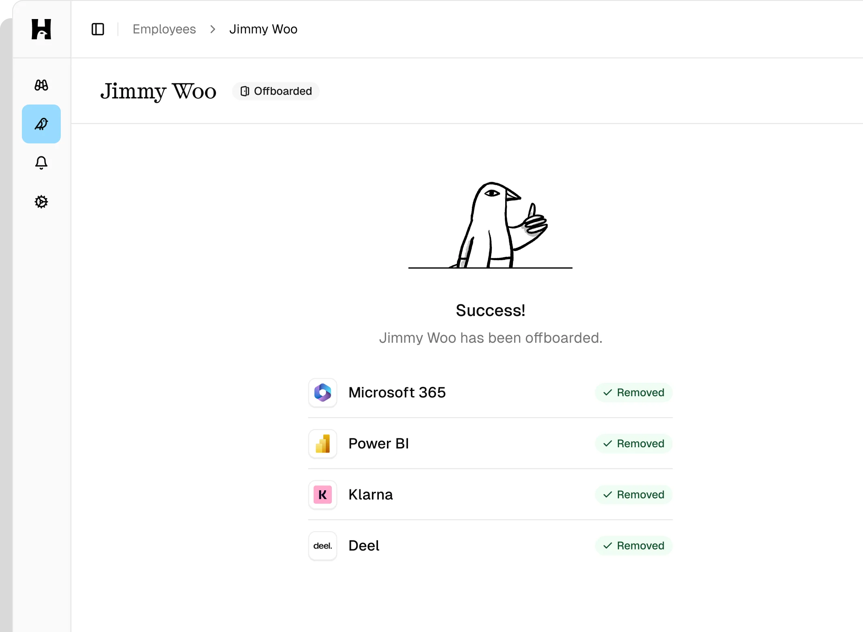This screenshot has width=863, height=632.
Task: Click the Power BI app icon
Action: [x=323, y=444]
